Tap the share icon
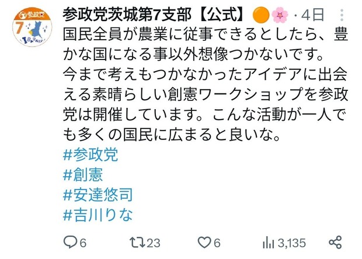Screen dimensions: 362x259 [x=335, y=243]
